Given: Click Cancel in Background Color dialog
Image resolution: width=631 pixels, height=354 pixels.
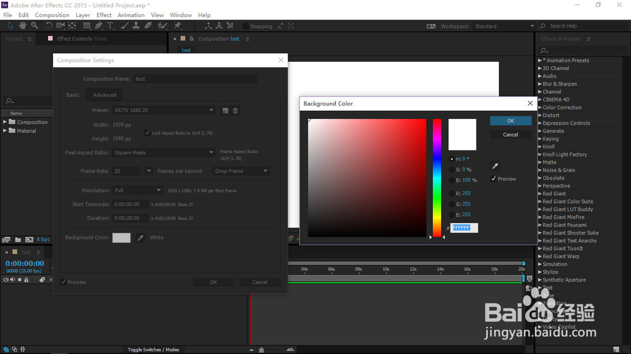Looking at the screenshot, I should point(510,135).
